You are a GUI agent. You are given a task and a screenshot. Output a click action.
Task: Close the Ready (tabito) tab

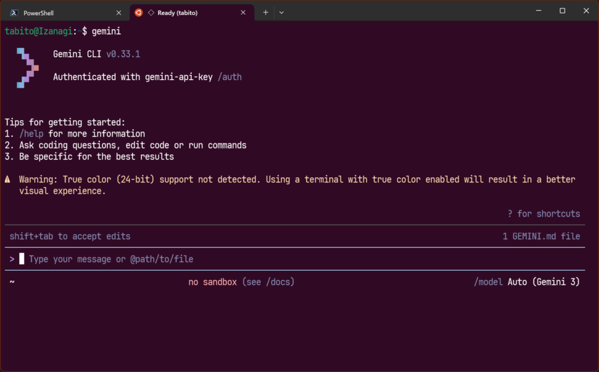(x=243, y=13)
